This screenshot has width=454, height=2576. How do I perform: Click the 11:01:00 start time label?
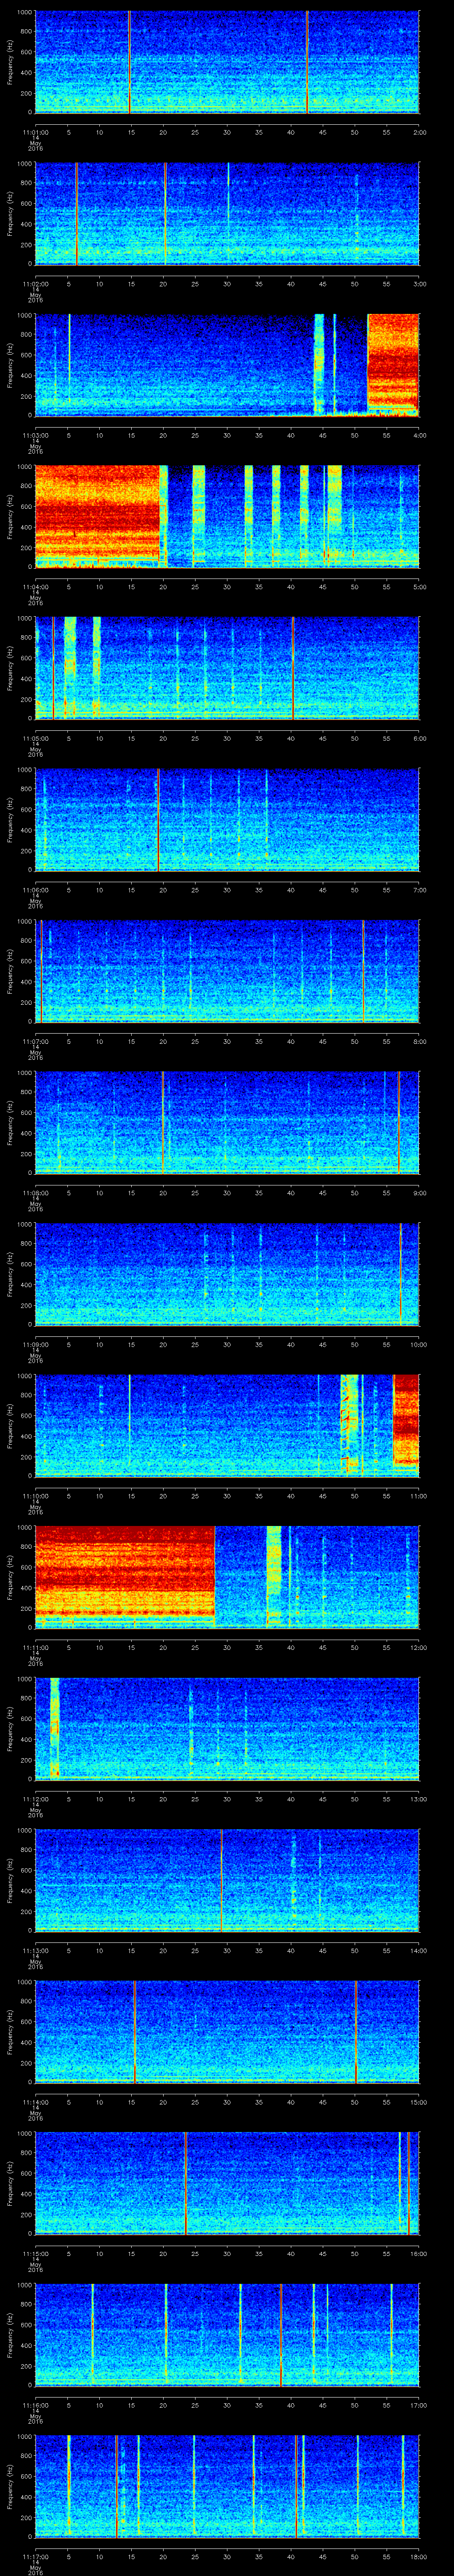37,132
